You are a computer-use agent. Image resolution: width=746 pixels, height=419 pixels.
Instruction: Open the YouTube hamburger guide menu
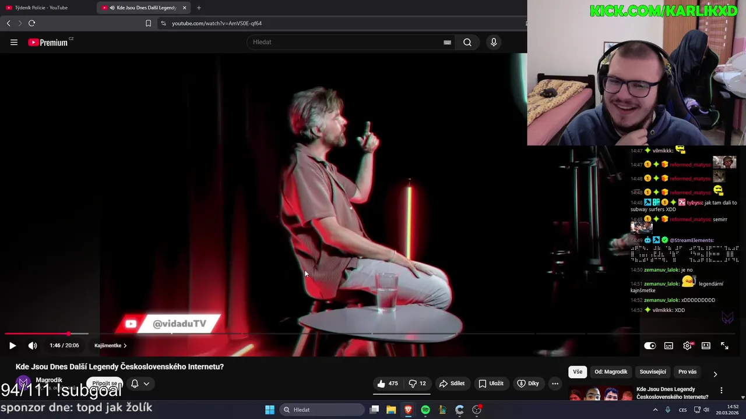(x=14, y=42)
